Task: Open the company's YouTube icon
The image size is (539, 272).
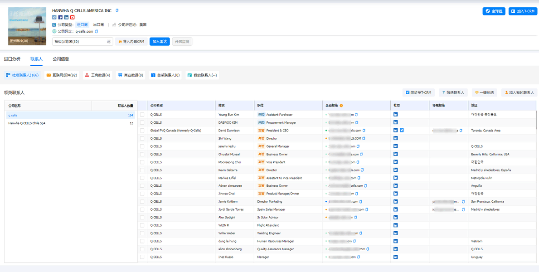Action: pyautogui.click(x=73, y=17)
